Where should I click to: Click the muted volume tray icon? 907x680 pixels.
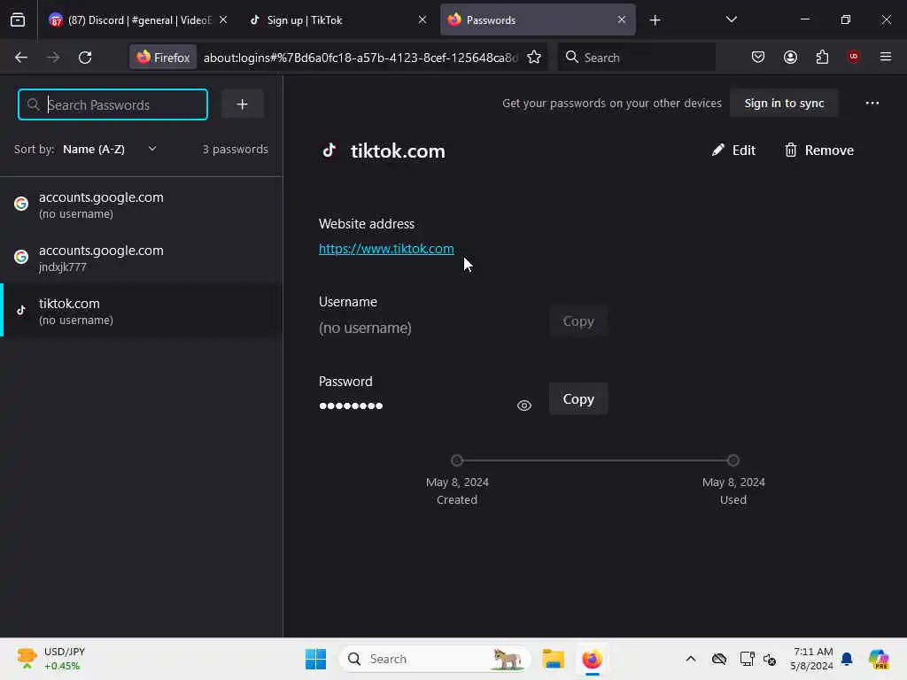pos(770,659)
